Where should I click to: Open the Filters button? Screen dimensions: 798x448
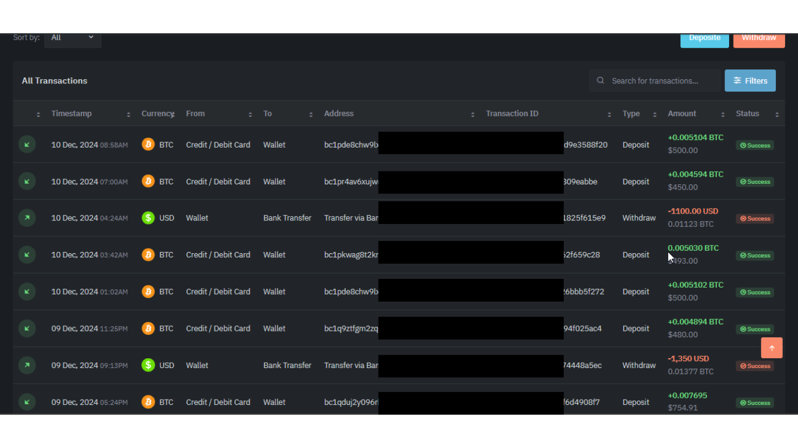[750, 80]
